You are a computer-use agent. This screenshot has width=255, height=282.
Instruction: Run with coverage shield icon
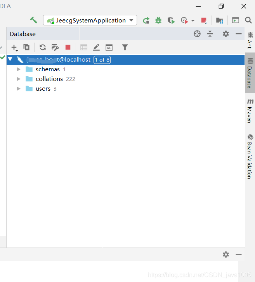point(171,20)
